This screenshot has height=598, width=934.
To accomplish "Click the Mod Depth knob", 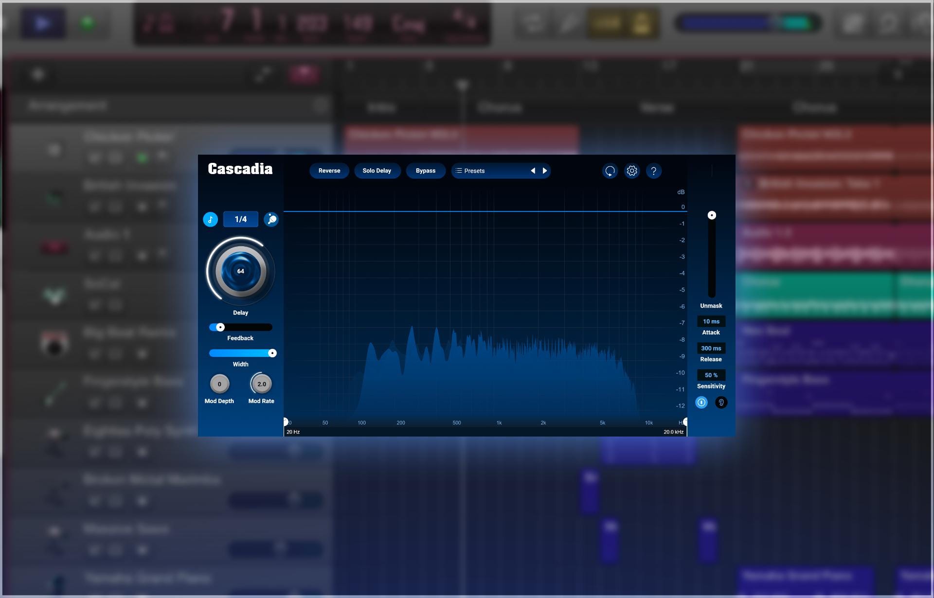I will click(x=219, y=384).
